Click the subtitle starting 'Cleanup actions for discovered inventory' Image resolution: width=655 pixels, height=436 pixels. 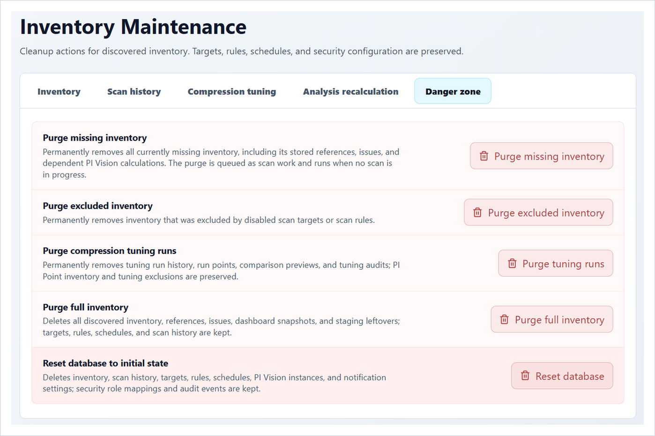(242, 51)
